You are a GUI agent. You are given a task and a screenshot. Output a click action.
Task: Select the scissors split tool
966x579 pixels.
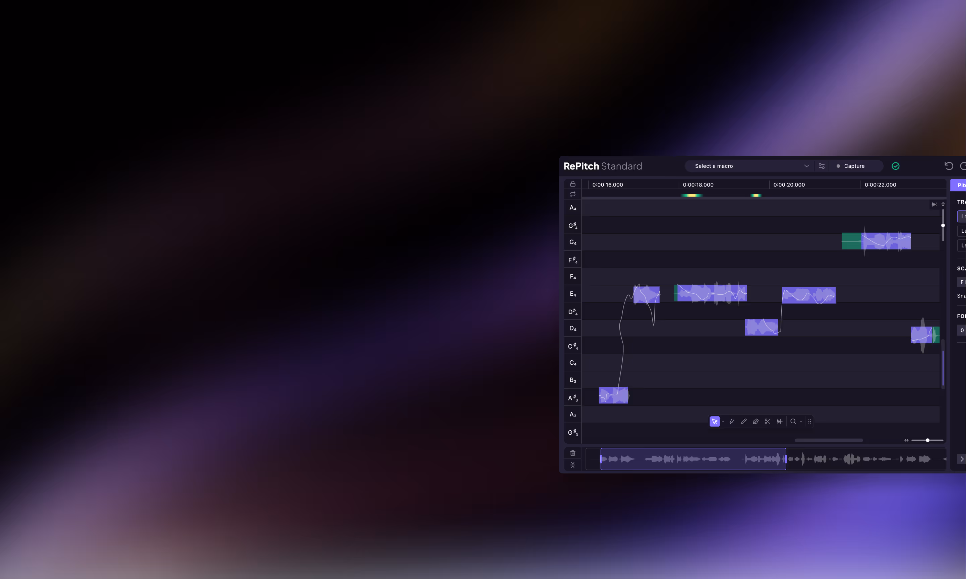click(767, 421)
